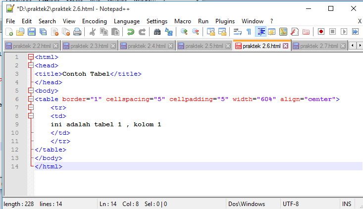Redo the last undone edit
This screenshot has height=209, width=363.
pyautogui.click(x=142, y=32)
